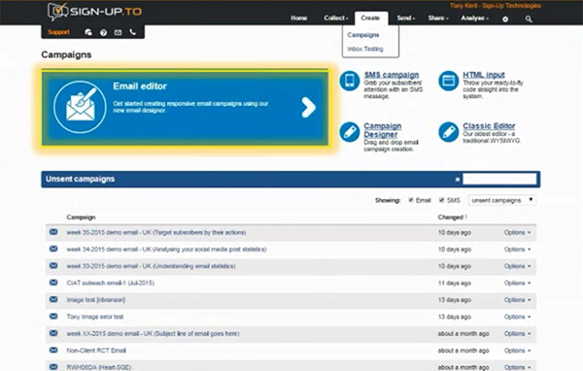The height and width of the screenshot is (371, 583).
Task: Click the Email editor banner
Action: 185,108
